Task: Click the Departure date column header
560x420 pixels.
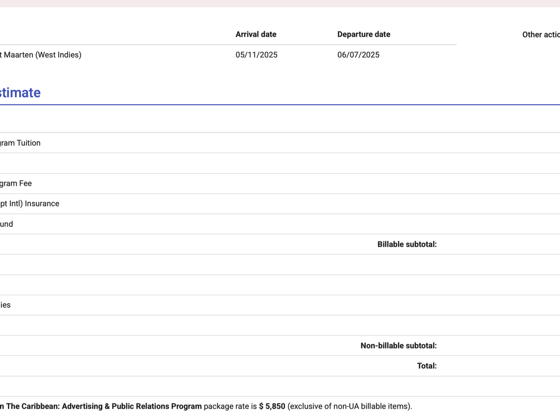Action: coord(364,35)
